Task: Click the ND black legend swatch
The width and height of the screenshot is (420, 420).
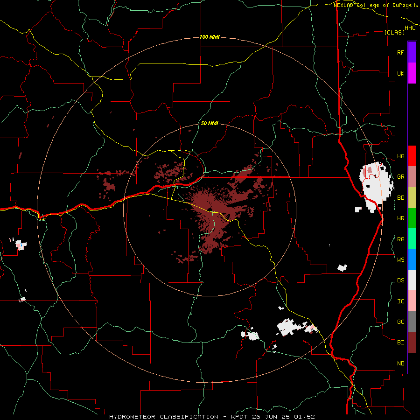Action: [x=412, y=363]
